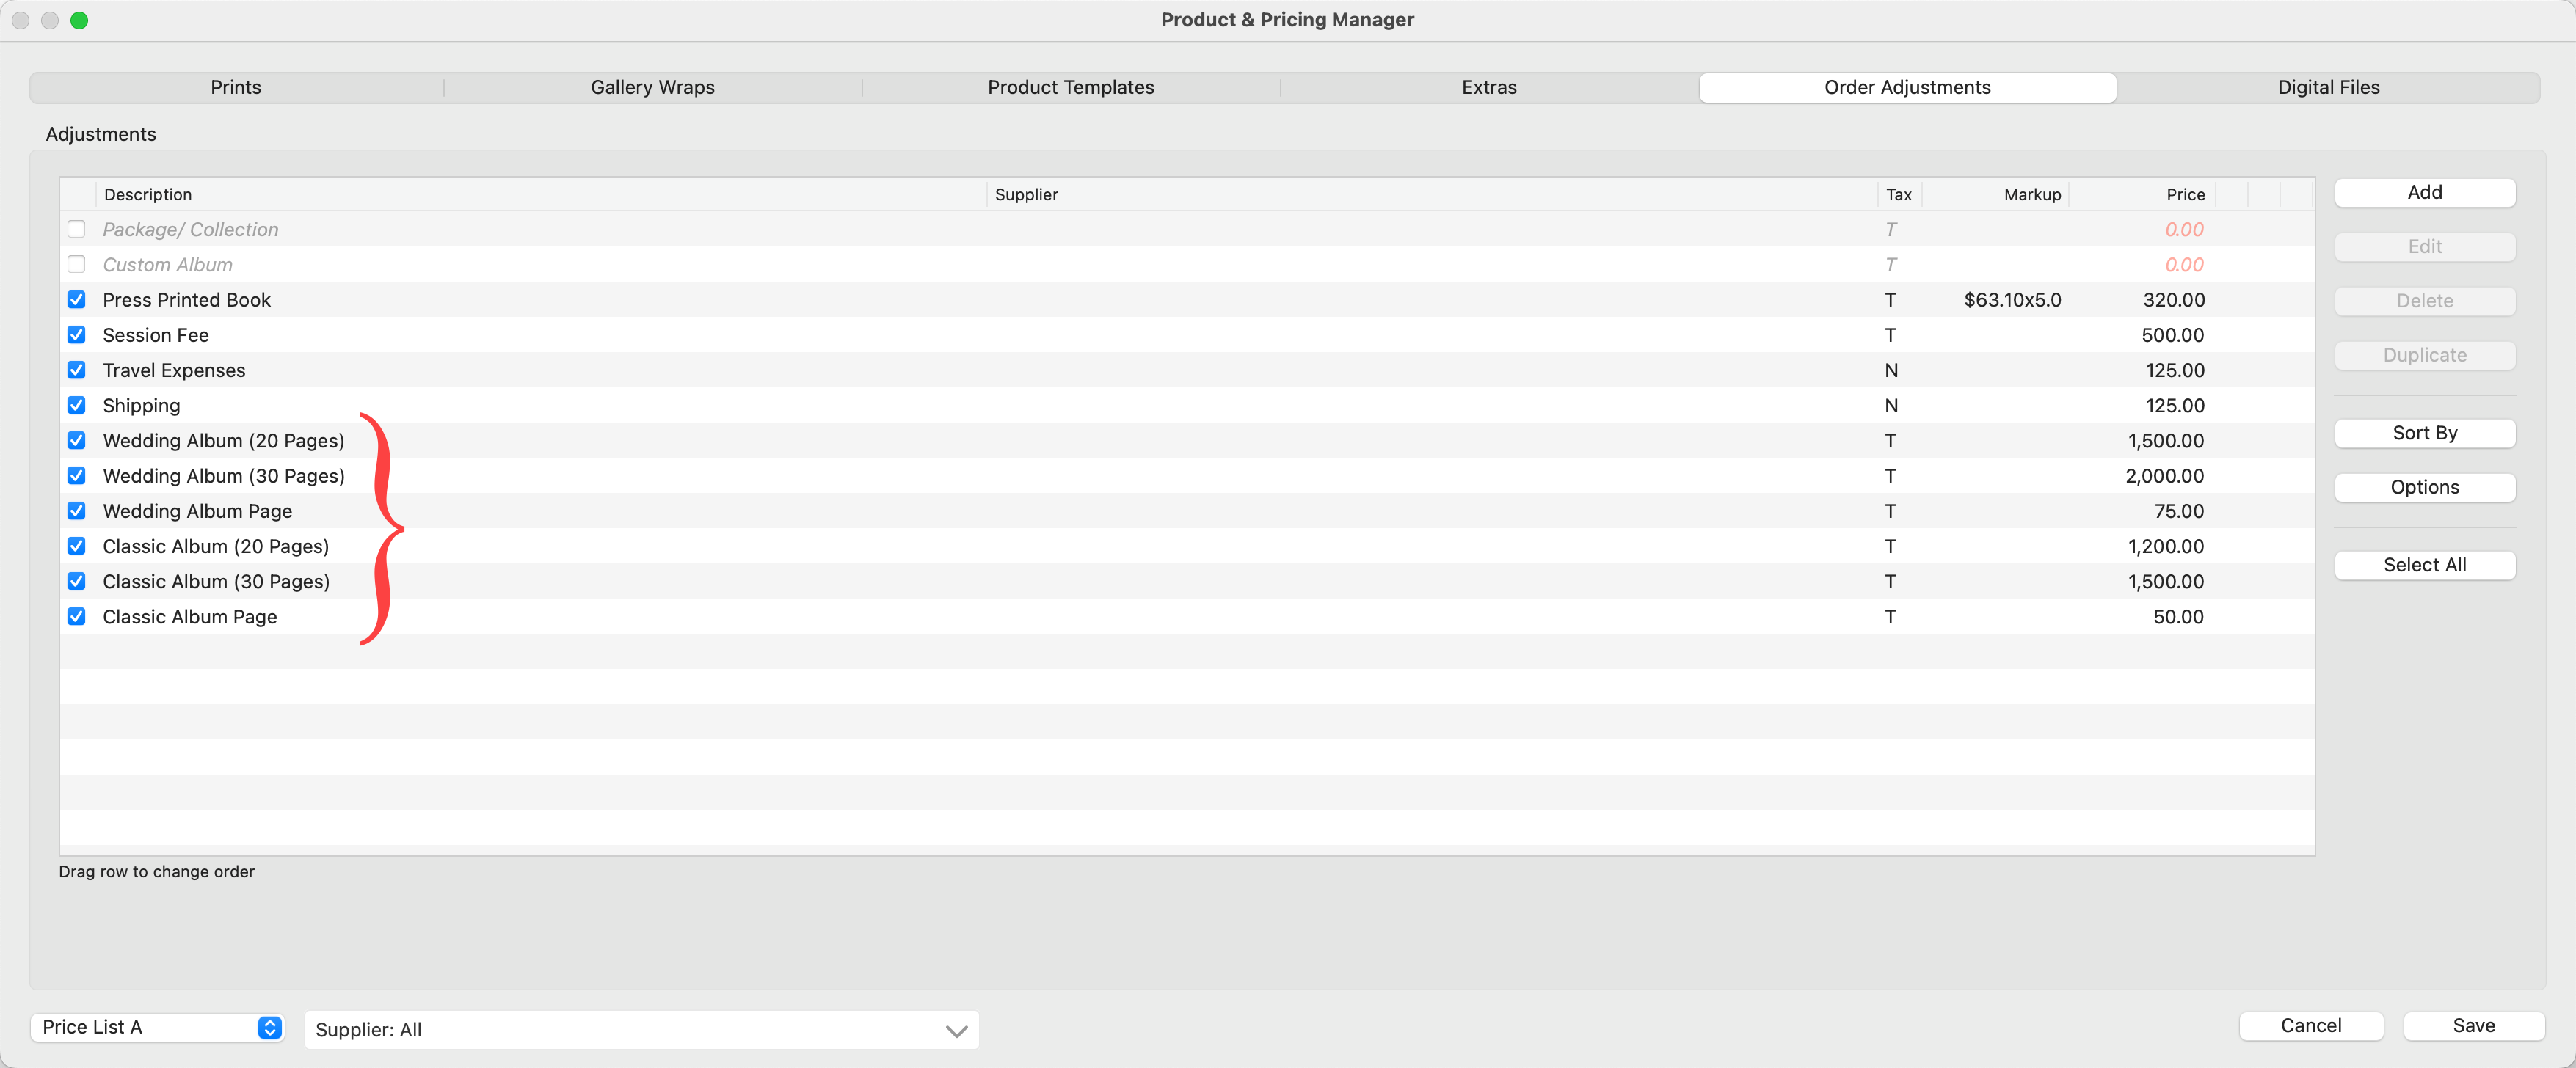Enable the Custom Album checkbox

click(76, 265)
